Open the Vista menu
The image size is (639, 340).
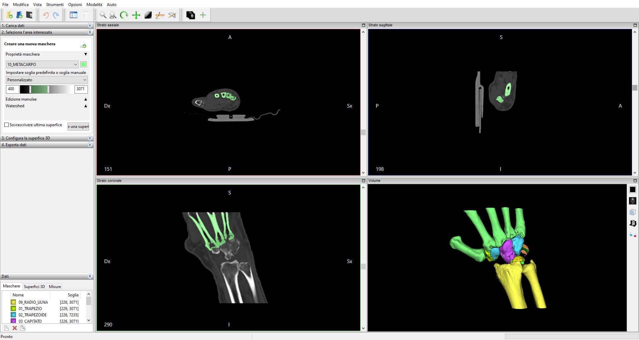tap(37, 4)
